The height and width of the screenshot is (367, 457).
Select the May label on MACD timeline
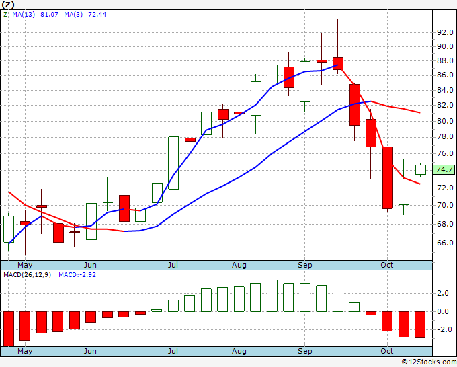[x=25, y=351]
